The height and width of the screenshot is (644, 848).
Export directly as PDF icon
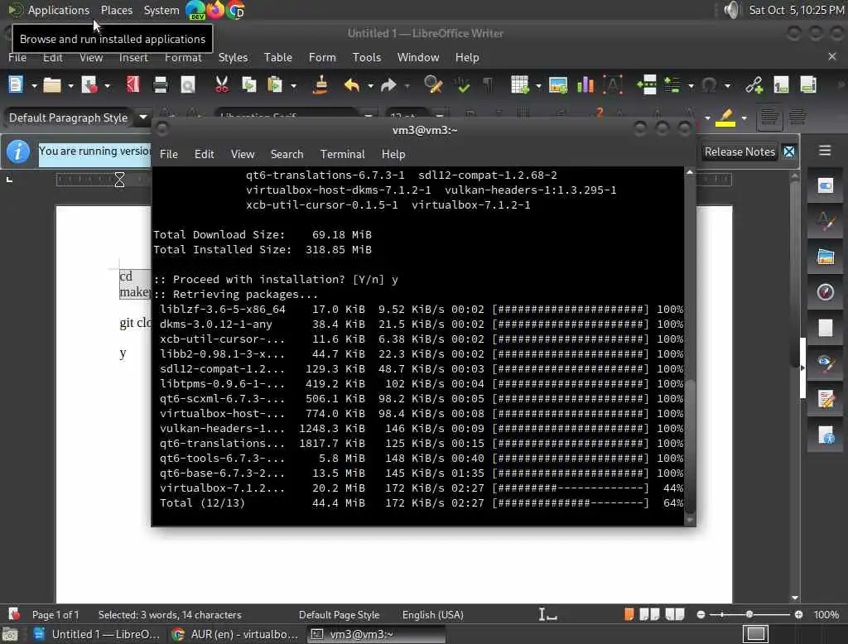click(133, 85)
